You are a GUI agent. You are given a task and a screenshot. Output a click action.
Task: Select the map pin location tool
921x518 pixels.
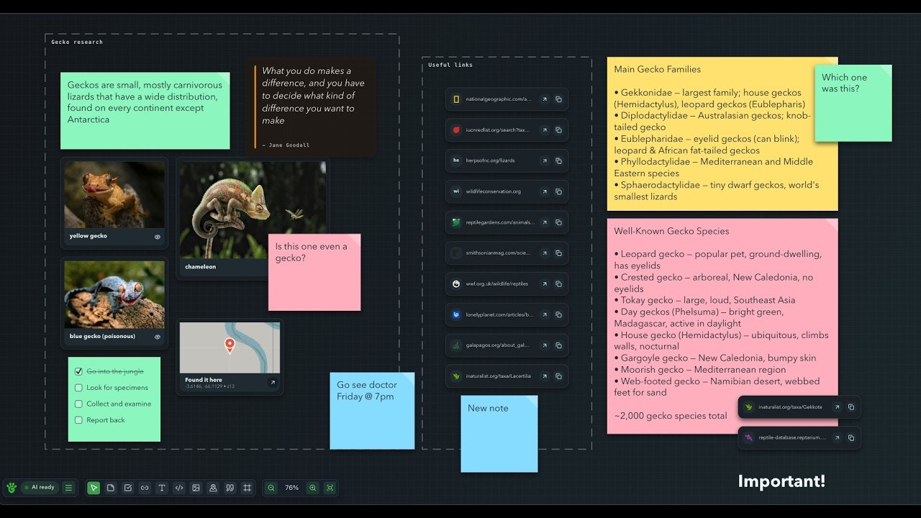213,488
